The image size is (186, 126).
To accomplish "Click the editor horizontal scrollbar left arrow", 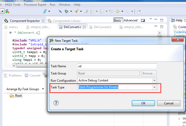I will coord(14,66).
